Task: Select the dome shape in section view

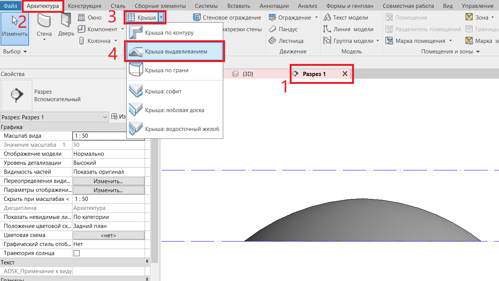Action: (x=363, y=222)
